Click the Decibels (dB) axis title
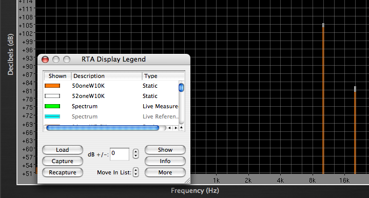Viewport: 369px width, 198px height. (x=10, y=54)
